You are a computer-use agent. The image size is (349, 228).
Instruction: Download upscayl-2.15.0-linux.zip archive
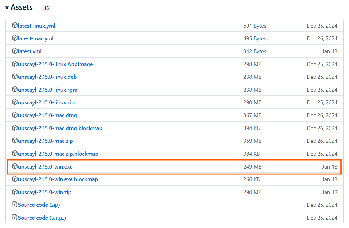46,102
